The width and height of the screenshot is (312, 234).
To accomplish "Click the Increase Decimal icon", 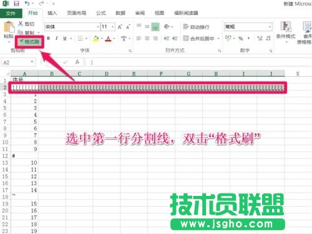I will 260,38.
